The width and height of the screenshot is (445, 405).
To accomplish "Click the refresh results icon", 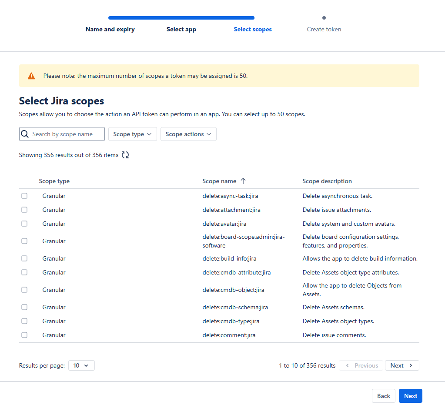I will point(125,155).
